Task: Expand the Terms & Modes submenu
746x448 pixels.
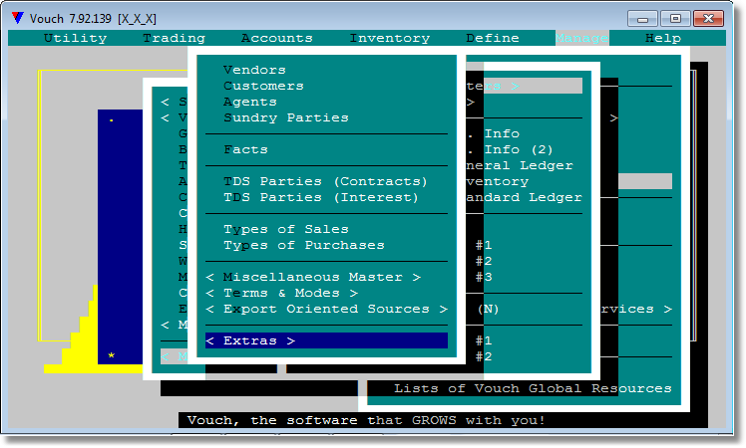Action: (x=281, y=293)
